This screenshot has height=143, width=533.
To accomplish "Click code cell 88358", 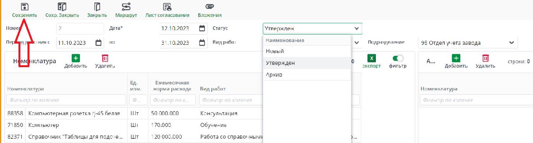I will click(x=15, y=113).
